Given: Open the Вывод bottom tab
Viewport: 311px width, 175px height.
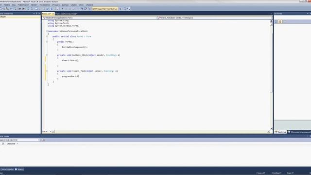Looking at the screenshot, I should tap(19, 170).
